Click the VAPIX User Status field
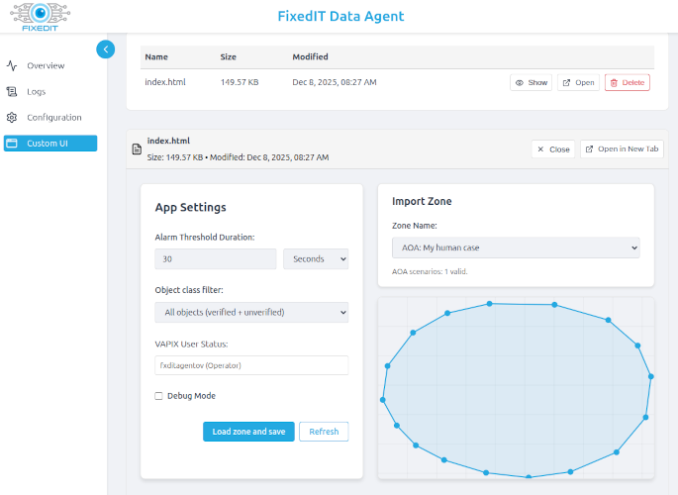Viewport: 678px width, 495px height. tap(251, 365)
